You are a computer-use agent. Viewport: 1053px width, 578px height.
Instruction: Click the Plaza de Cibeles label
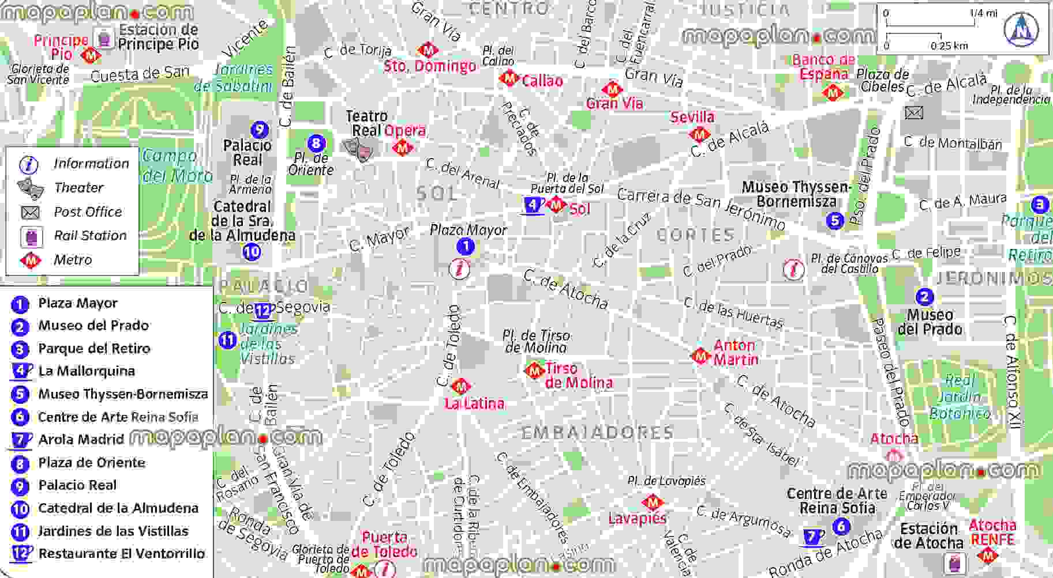(x=882, y=81)
